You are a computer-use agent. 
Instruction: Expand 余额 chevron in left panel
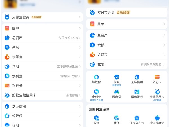click(x=80, y=47)
